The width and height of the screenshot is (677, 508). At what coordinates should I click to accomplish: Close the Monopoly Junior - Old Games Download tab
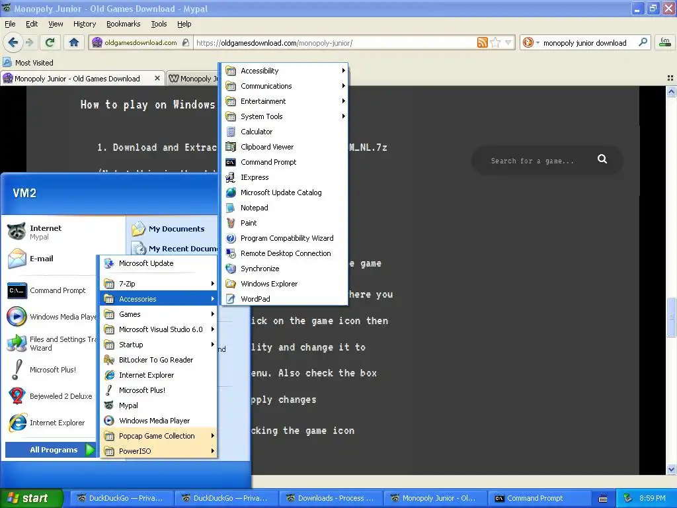tap(157, 78)
